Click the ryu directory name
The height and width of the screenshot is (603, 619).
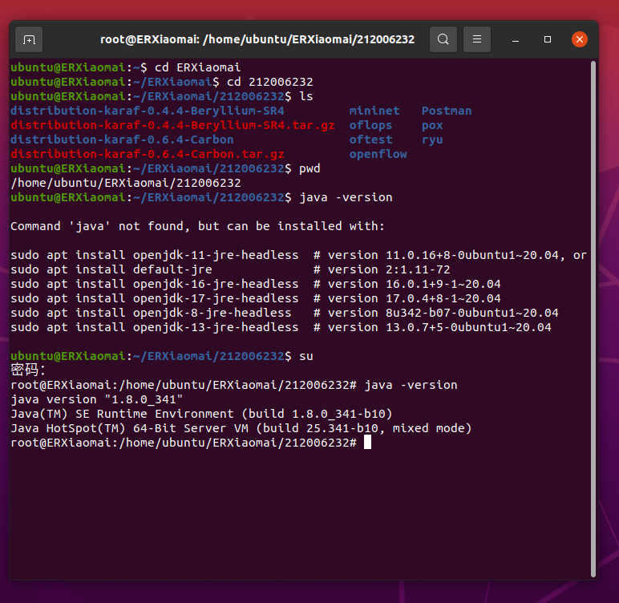click(432, 140)
